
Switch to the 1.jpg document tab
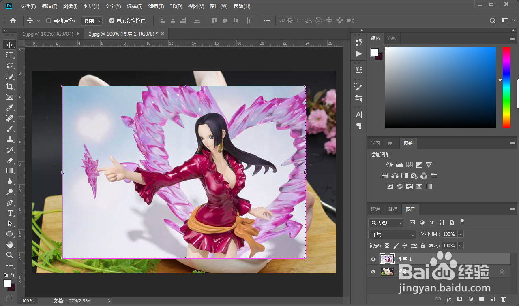(x=48, y=34)
